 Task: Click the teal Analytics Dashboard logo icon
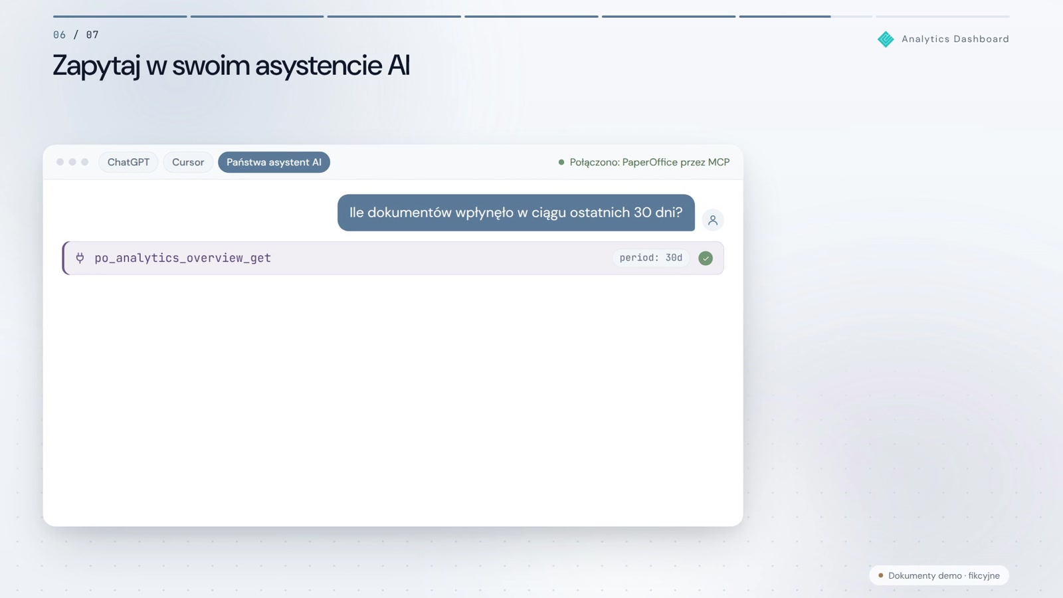pyautogui.click(x=886, y=39)
